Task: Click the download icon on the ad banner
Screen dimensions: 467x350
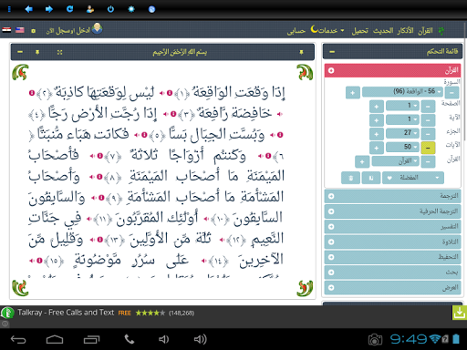Action: click(x=460, y=313)
